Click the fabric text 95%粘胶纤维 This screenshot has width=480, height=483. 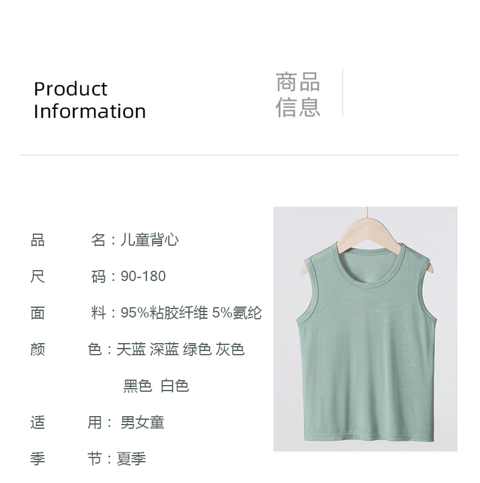coord(164,313)
